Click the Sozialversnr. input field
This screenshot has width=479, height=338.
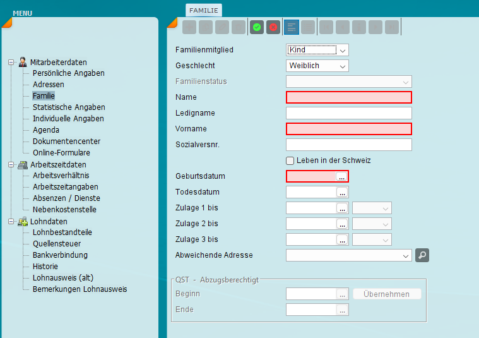coord(349,145)
